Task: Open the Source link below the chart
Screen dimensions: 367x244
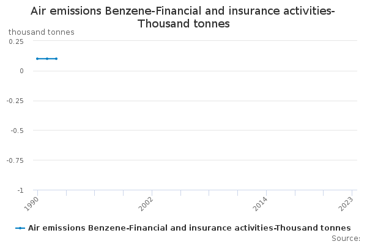Action: point(345,239)
